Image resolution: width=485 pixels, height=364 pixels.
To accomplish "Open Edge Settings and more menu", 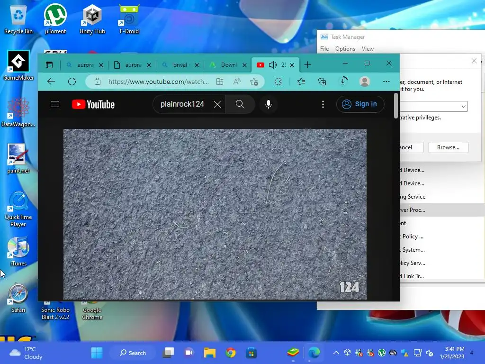I will coord(386,82).
